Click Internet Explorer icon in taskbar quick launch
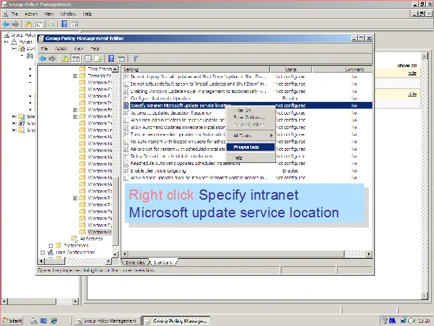Viewport: 434px width, 326px height. click(x=54, y=321)
